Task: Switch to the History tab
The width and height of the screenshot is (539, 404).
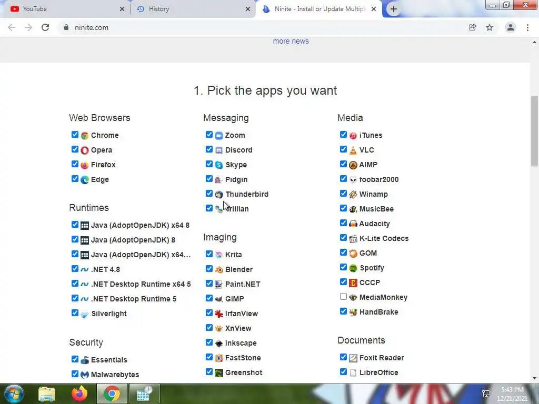Action: 193,9
